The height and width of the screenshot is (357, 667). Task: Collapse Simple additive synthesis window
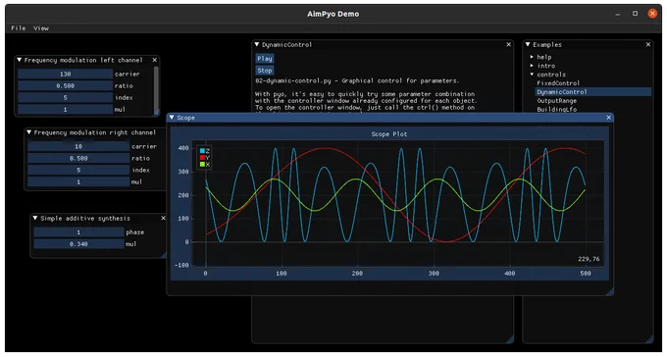coord(35,219)
